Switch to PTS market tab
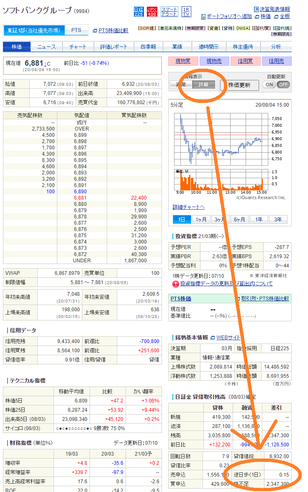The image size is (308, 492). 76,30
